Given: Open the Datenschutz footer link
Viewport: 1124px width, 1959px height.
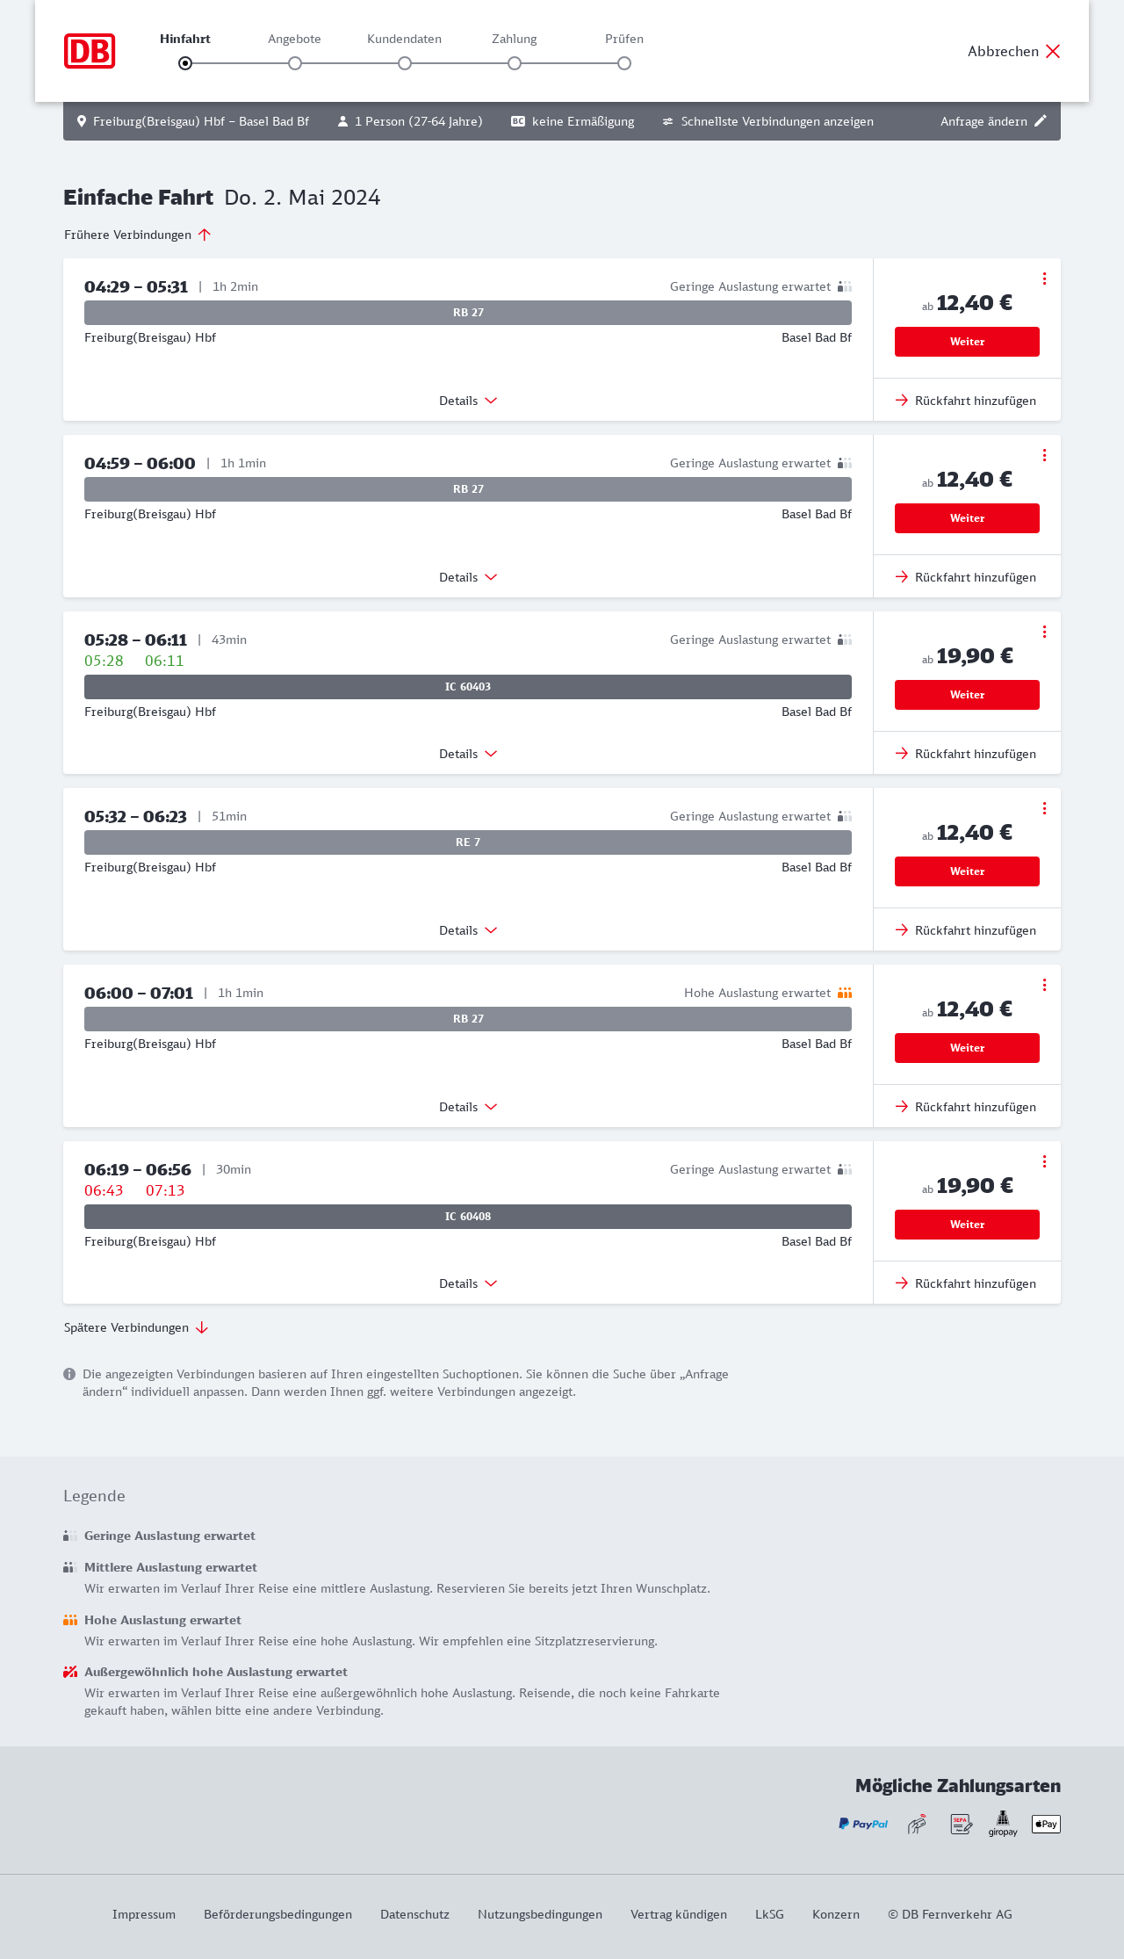Looking at the screenshot, I should [x=414, y=1914].
